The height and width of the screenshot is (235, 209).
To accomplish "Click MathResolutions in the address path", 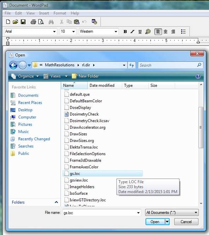I will [60, 65].
